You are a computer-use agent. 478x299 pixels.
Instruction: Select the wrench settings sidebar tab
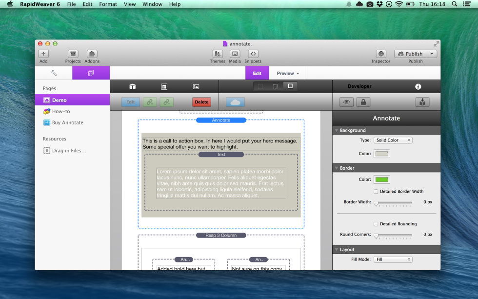click(54, 73)
